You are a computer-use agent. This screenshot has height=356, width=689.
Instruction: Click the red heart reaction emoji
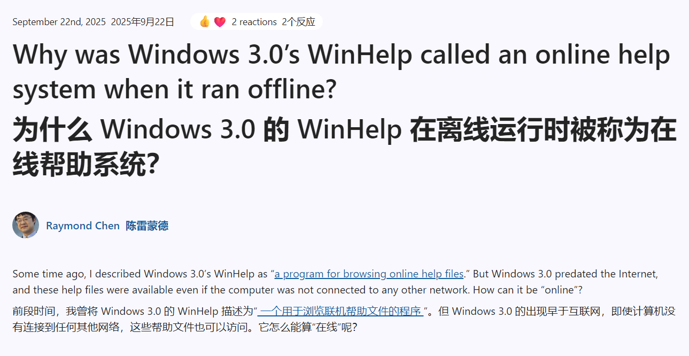point(220,22)
